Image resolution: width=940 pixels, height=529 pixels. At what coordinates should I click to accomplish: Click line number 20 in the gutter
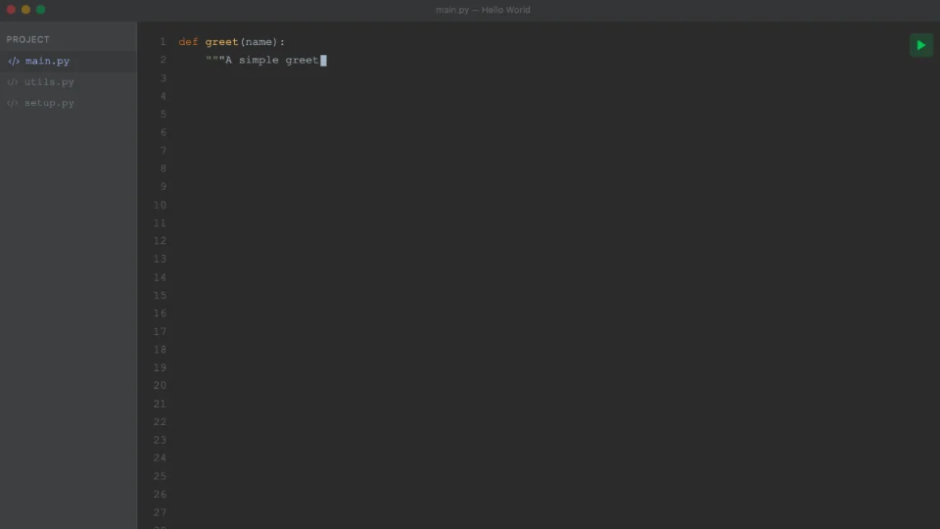tap(160, 386)
